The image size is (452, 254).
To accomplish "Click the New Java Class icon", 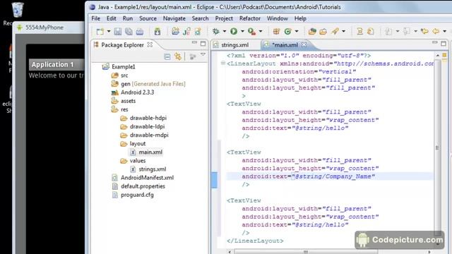I will pyautogui.click(x=287, y=31).
